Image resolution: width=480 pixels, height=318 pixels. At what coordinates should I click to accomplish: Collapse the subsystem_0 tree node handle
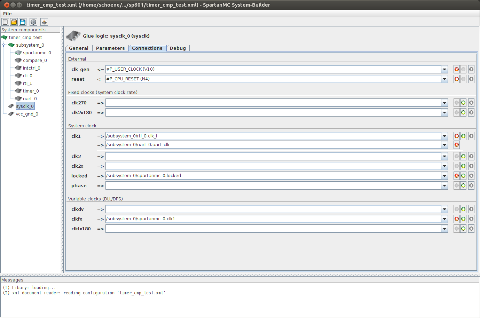tap(3, 45)
